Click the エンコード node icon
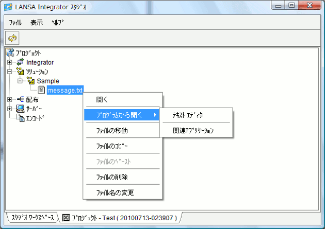 tap(20, 118)
